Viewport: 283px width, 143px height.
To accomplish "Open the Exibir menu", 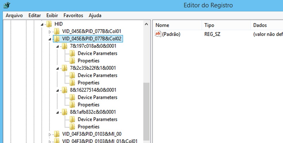I will pyautogui.click(x=52, y=16).
